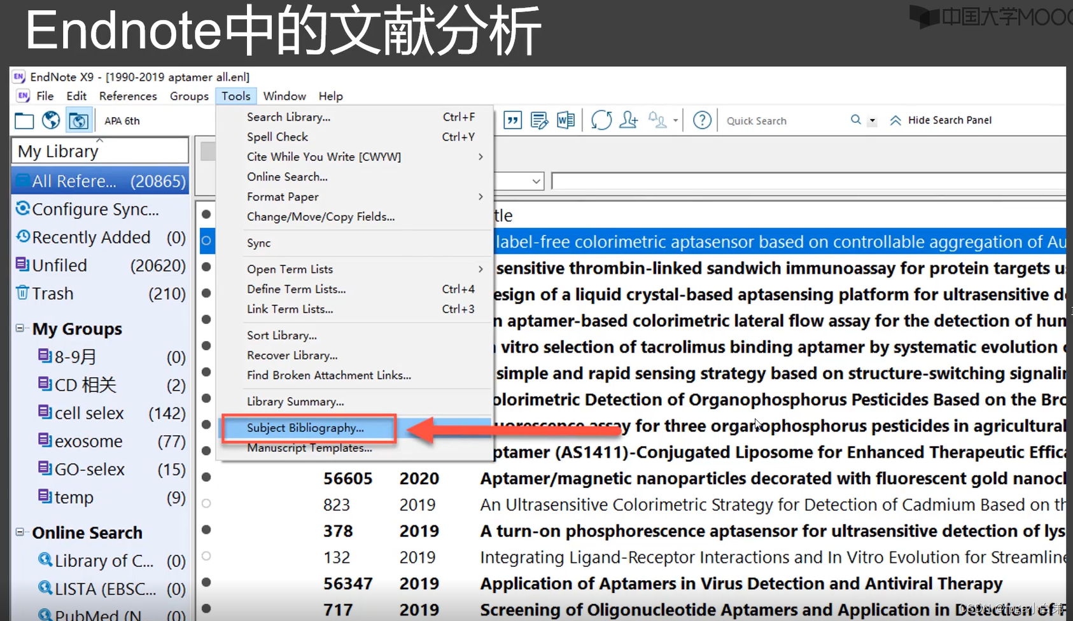Toggle unread dot of record 823
This screenshot has width=1073, height=621.
click(x=206, y=503)
